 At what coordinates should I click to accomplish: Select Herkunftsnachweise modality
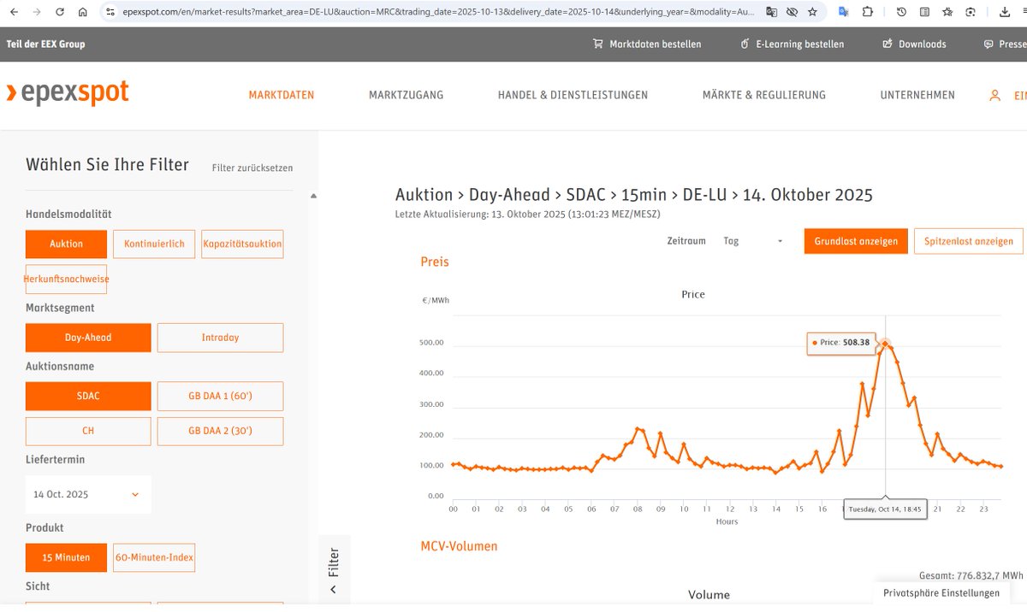pos(66,279)
